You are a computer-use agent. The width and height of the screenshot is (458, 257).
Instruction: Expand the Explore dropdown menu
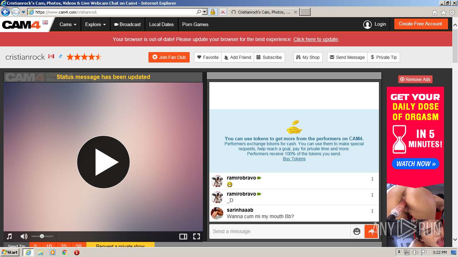click(x=95, y=24)
